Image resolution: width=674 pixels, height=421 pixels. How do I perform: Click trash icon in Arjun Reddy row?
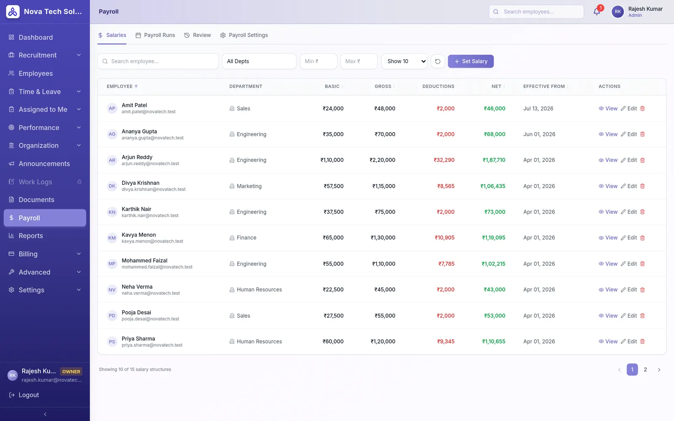click(642, 160)
